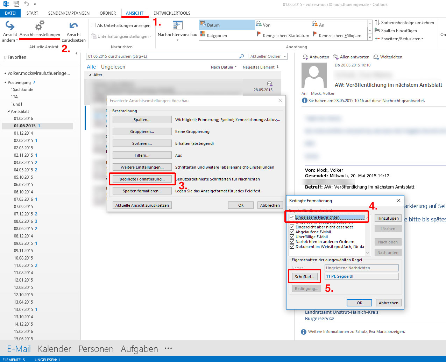
Task: Click Hinzufügen in Bedingte Formatierung
Action: point(388,218)
